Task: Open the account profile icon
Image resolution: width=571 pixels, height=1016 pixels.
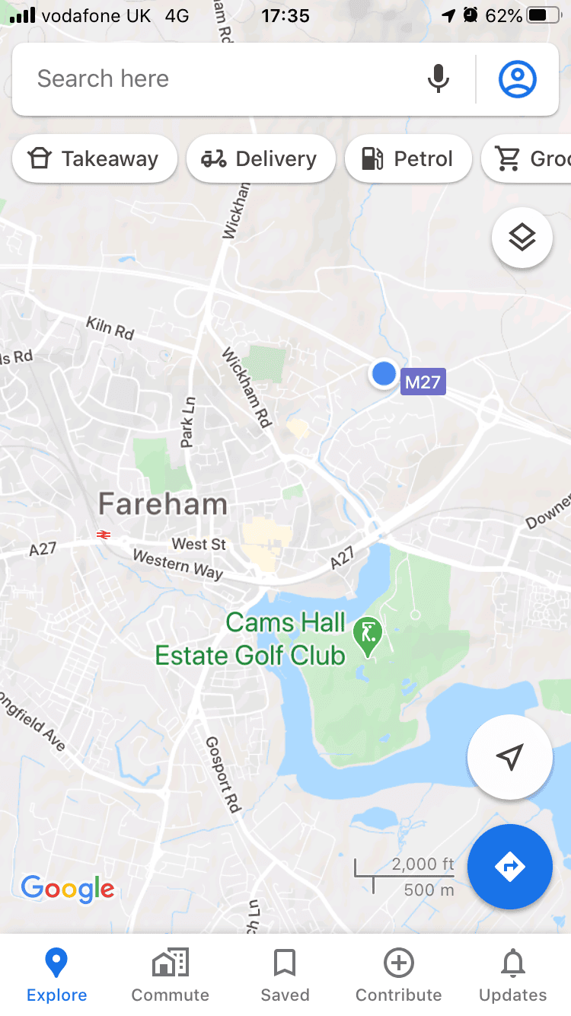Action: click(518, 78)
